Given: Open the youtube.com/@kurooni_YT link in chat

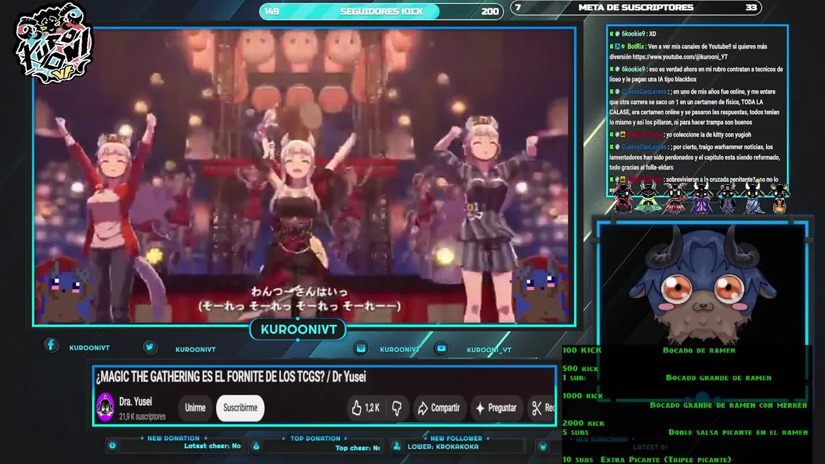Looking at the screenshot, I should (x=680, y=57).
